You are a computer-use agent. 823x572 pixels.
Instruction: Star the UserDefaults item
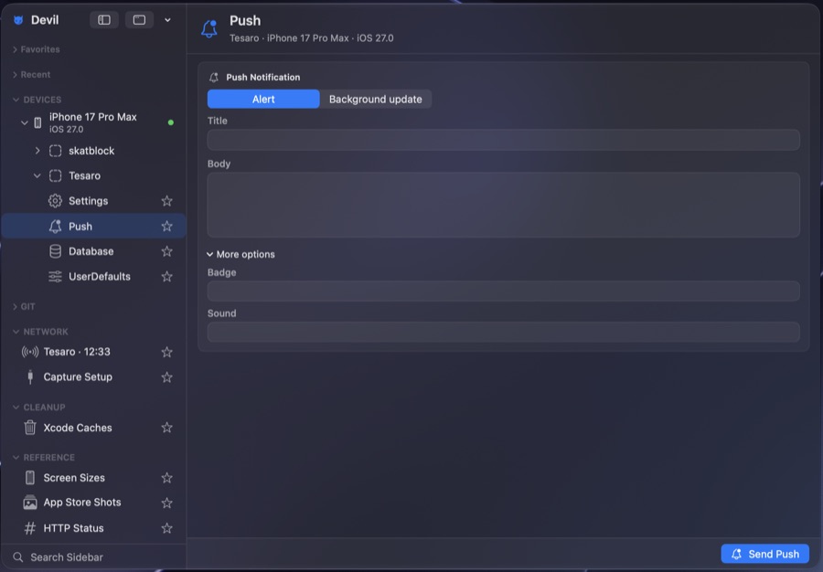(167, 276)
